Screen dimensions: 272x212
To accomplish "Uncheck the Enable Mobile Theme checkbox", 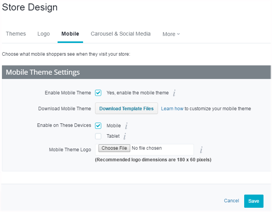I will [98, 93].
